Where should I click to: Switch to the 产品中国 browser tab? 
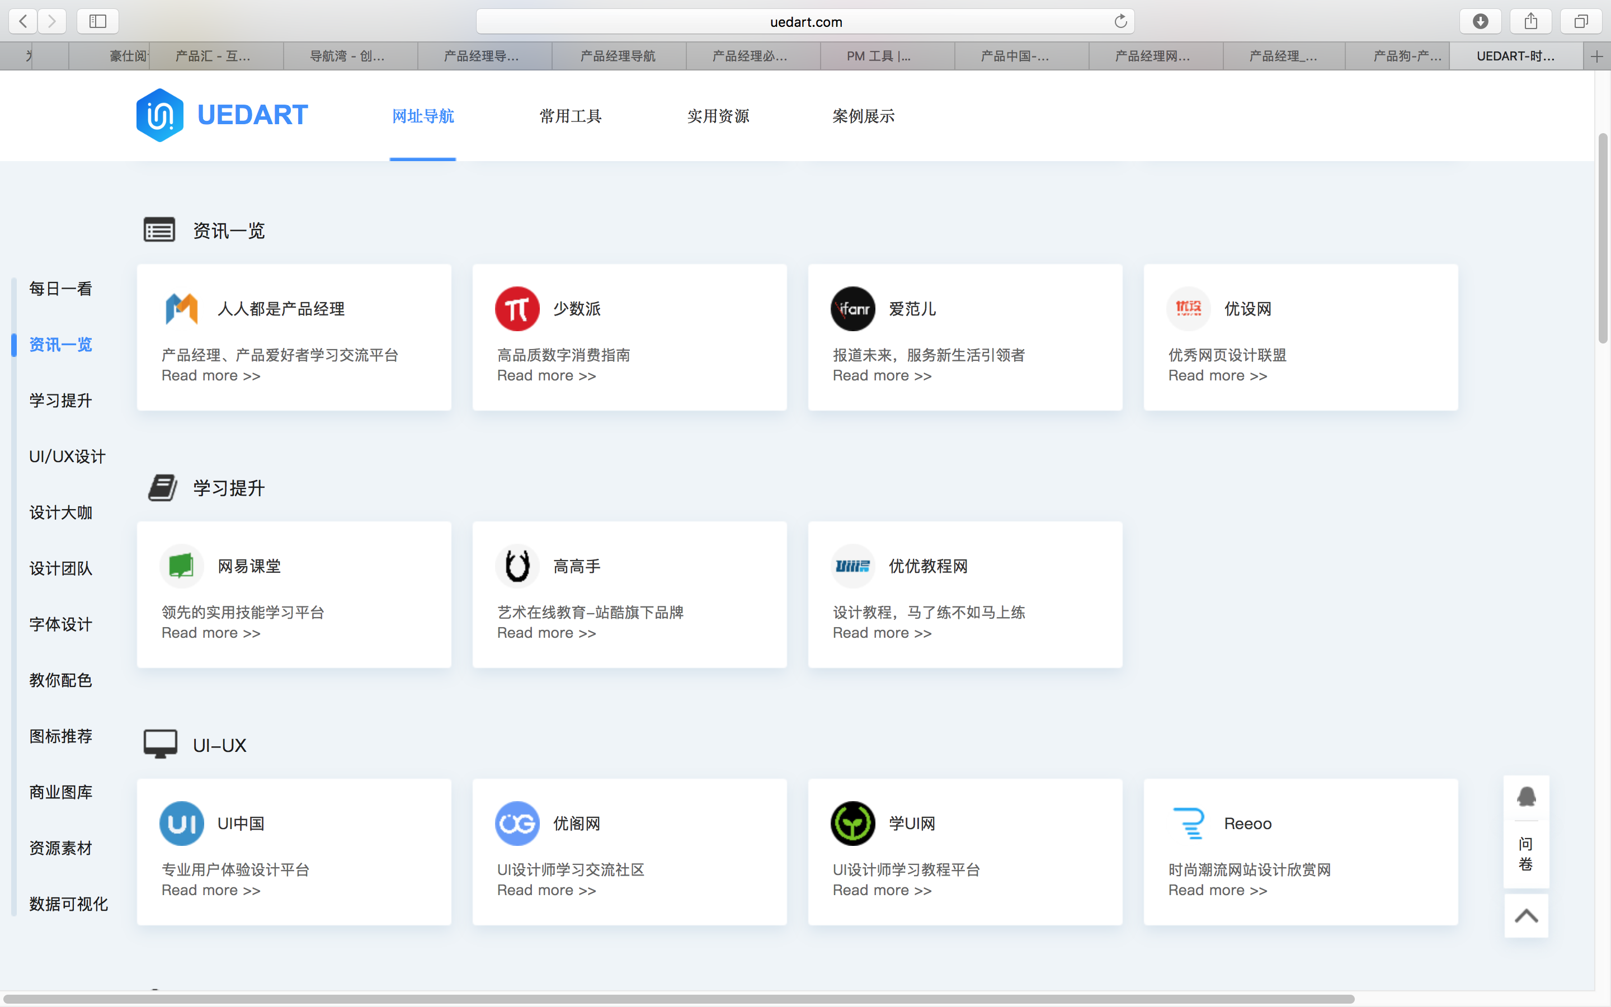[x=1021, y=57]
